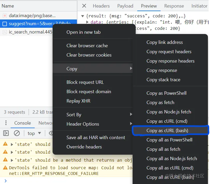Viewport: 210px width, 184px height.
Task: Click the 3 requests status text
Action: [x=15, y=112]
